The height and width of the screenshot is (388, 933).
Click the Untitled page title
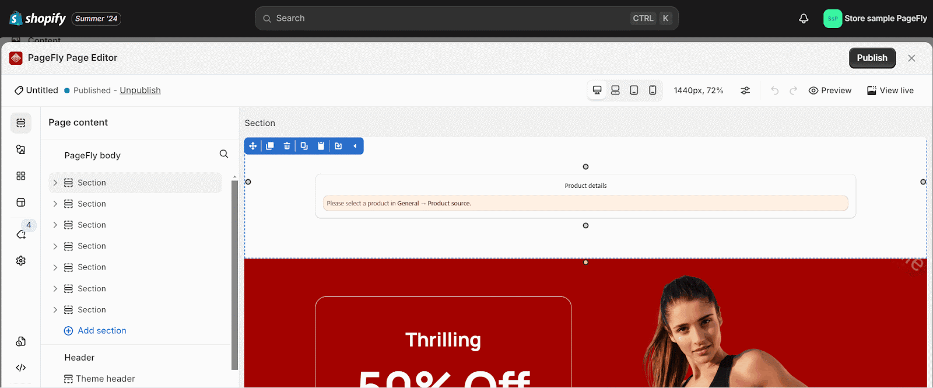(42, 90)
